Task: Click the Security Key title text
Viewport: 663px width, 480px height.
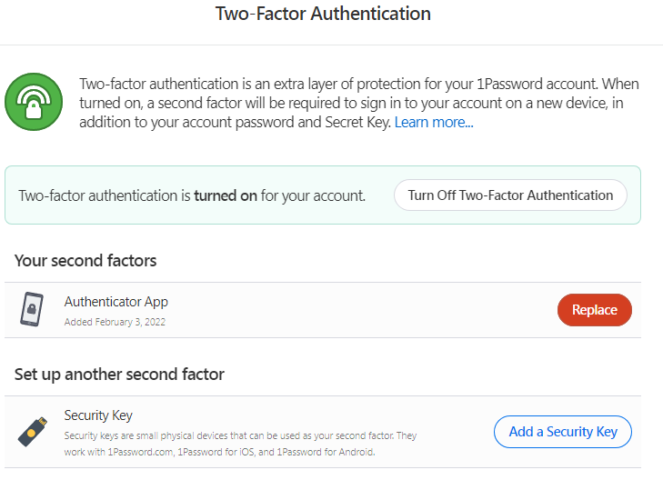Action: (x=98, y=415)
